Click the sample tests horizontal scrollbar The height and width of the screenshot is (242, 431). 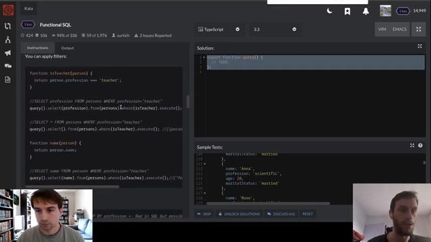(x=268, y=203)
